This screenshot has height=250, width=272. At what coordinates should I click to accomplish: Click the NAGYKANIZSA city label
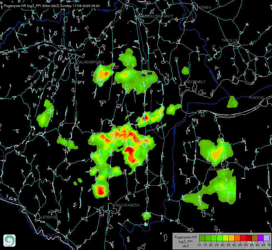click(127, 205)
